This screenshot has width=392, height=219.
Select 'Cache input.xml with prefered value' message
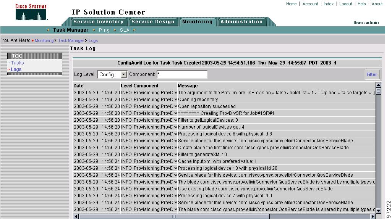click(x=217, y=161)
